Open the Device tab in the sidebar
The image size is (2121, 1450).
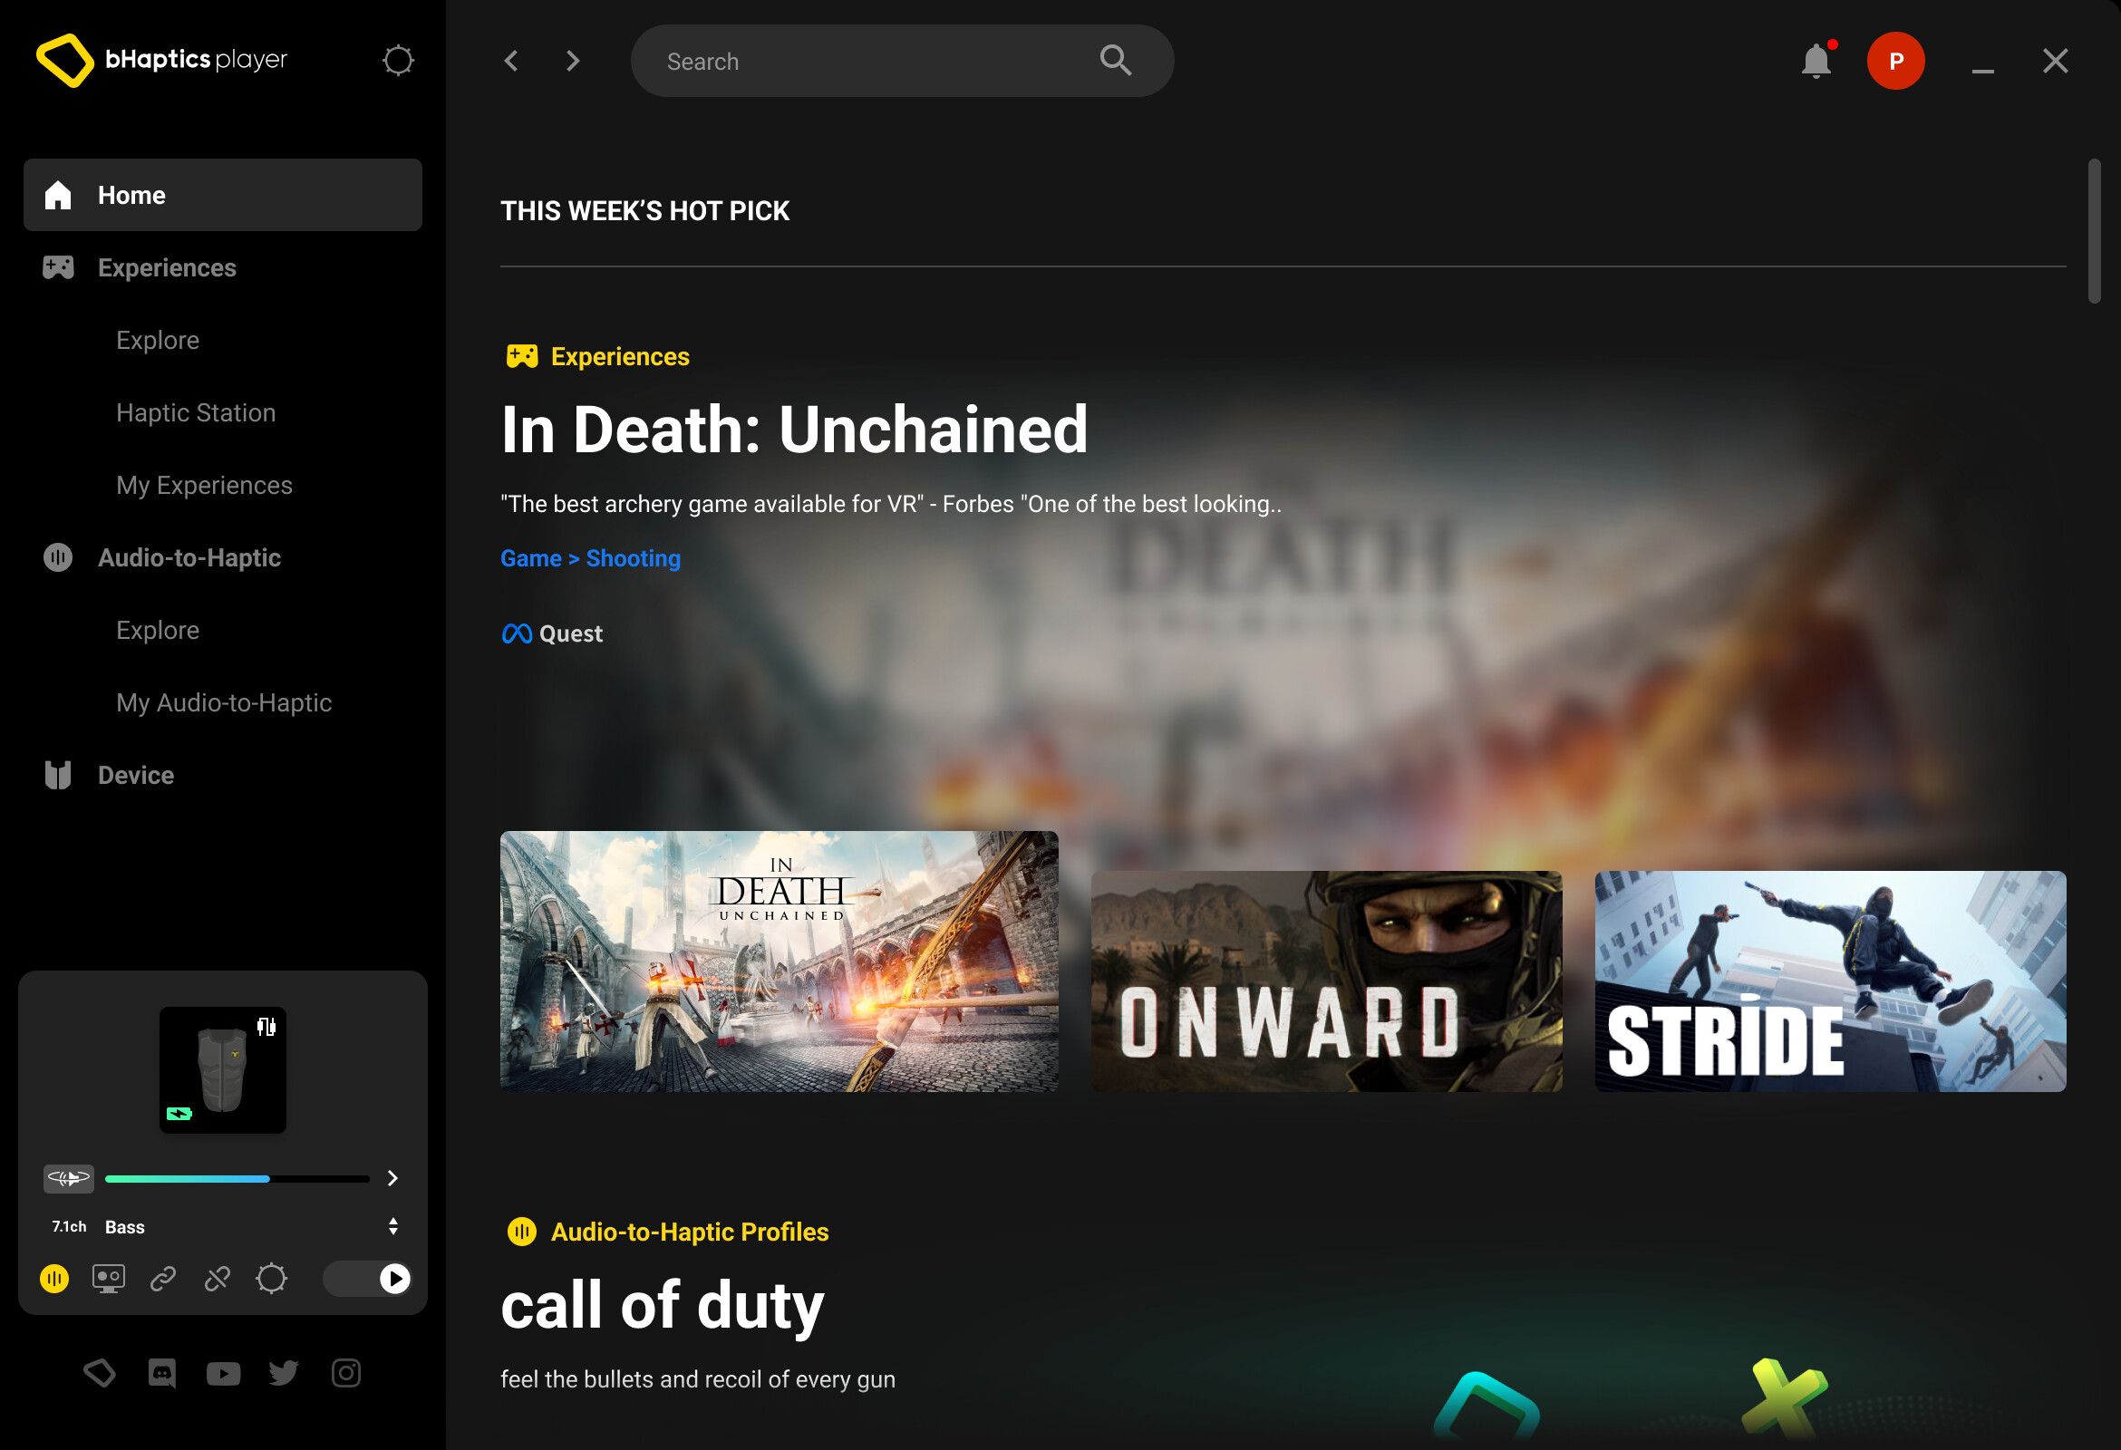(x=135, y=775)
